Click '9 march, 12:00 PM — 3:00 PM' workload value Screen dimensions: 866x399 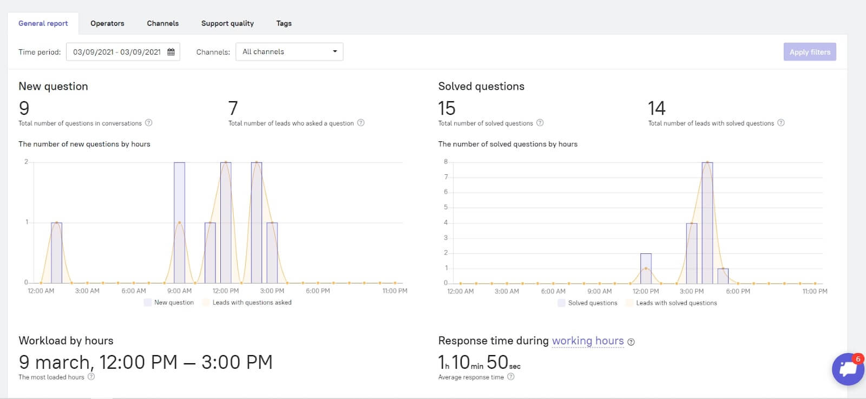point(146,362)
